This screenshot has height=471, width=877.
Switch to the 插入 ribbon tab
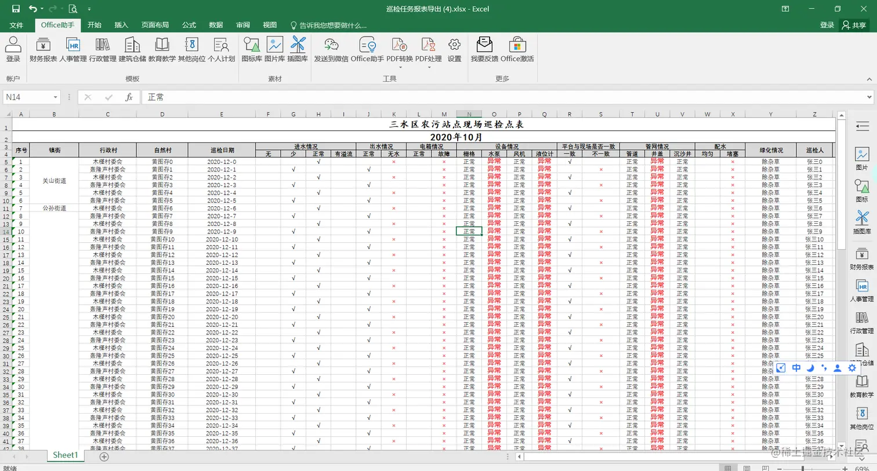click(x=121, y=25)
